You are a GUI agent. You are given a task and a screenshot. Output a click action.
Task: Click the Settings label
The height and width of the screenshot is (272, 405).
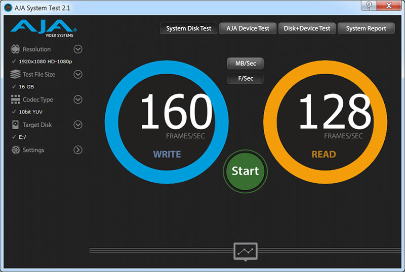[x=33, y=150]
